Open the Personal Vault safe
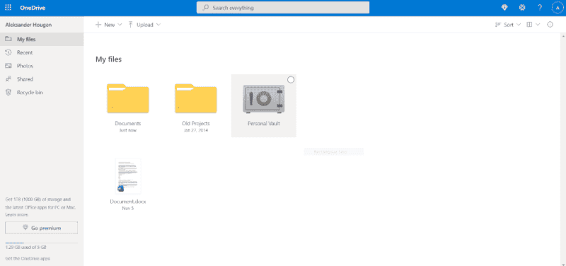 [264, 99]
